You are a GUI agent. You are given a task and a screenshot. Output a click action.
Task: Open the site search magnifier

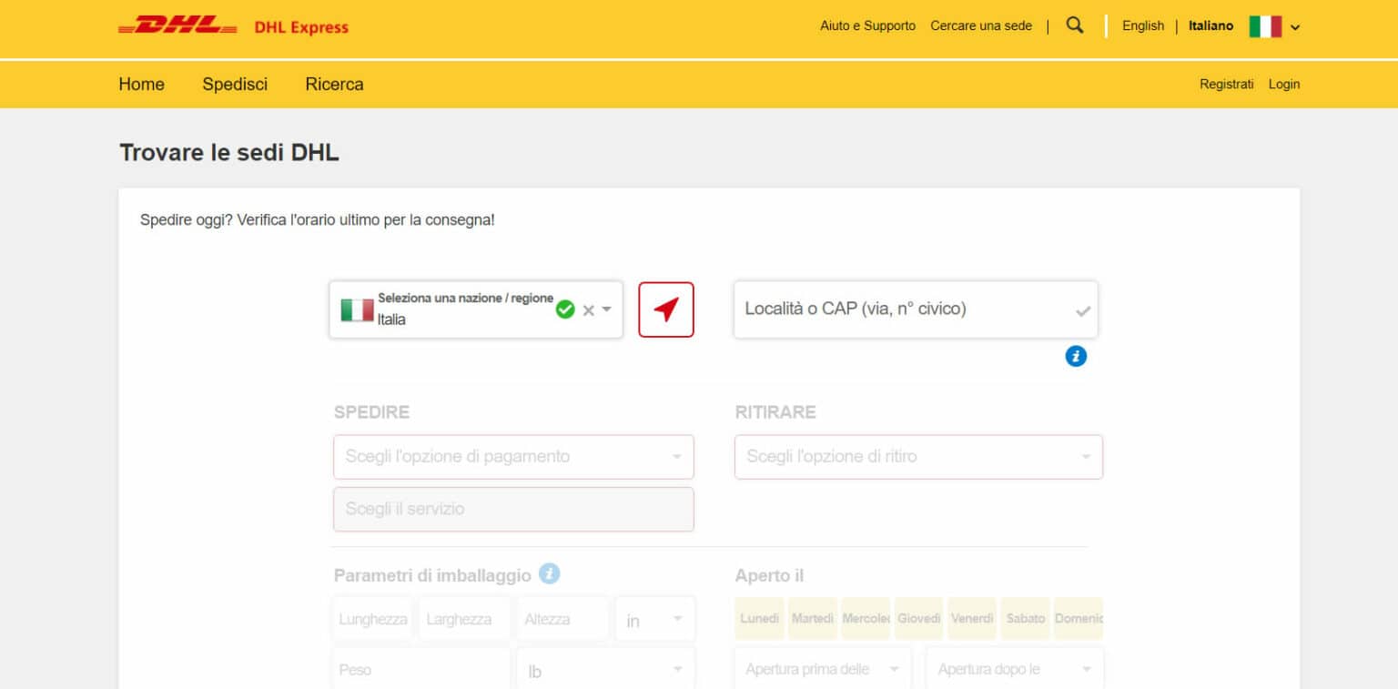point(1074,26)
